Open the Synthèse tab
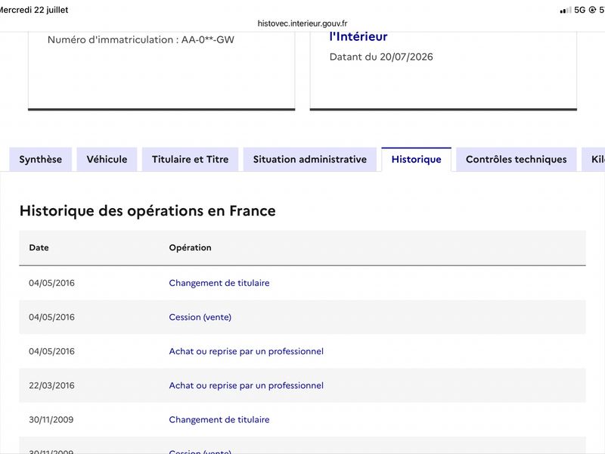The width and height of the screenshot is (605, 454). [x=41, y=160]
